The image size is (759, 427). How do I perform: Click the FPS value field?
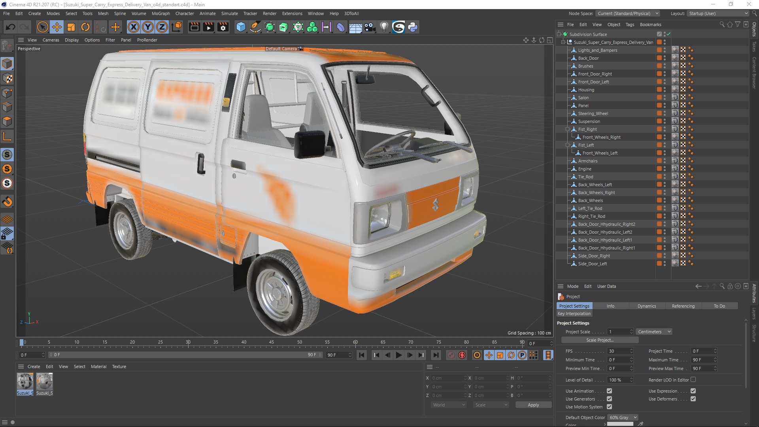pos(618,351)
